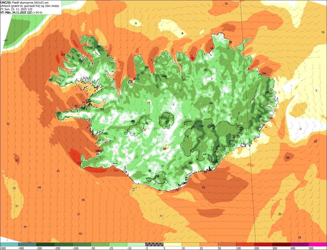Viewport: 327px width, 250px height.
Task: Click the '40' value on the map
Action: pos(80,234)
